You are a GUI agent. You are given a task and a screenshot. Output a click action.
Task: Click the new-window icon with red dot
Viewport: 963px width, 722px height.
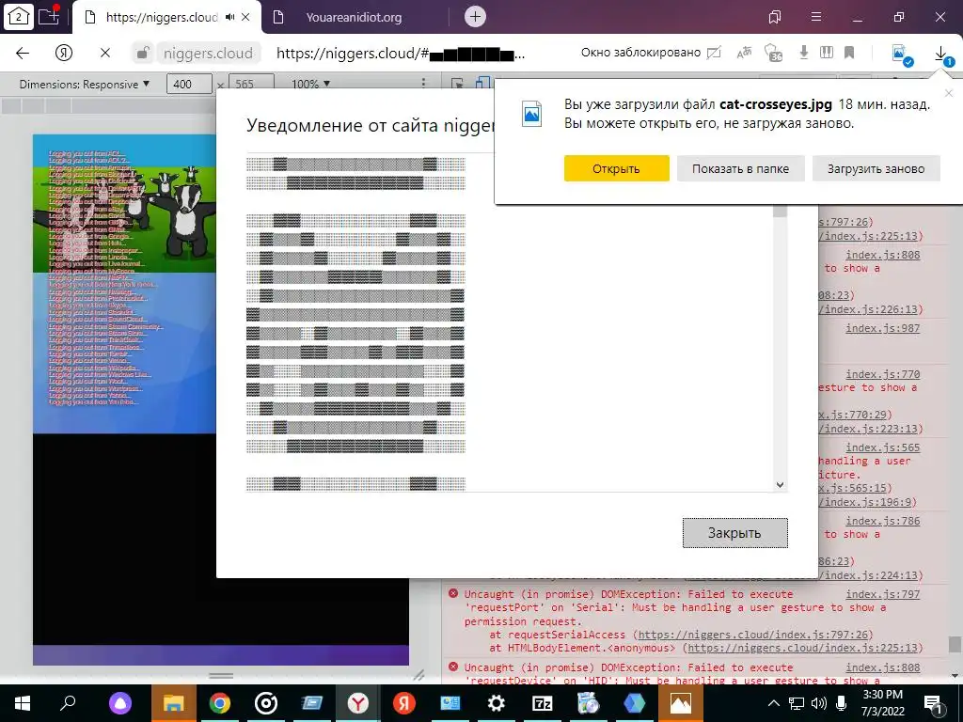(49, 15)
